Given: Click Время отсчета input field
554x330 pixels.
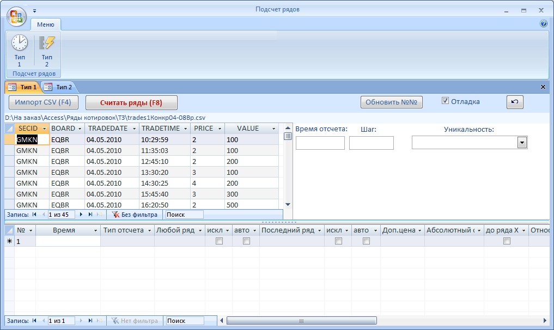Looking at the screenshot, I should (x=320, y=143).
